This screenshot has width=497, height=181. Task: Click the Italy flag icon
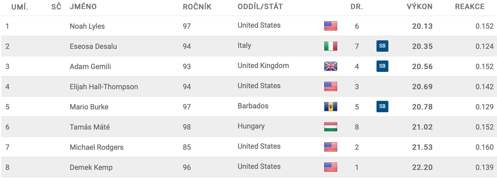331,46
